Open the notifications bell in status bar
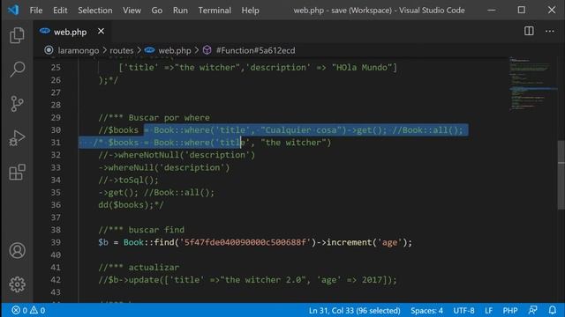Screen dimensions: 565x317 [x=553, y=310]
